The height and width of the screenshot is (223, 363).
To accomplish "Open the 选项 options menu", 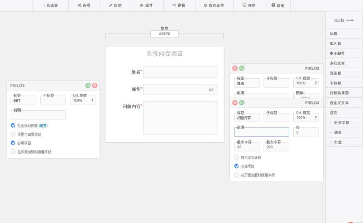I will pyautogui.click(x=84, y=6).
